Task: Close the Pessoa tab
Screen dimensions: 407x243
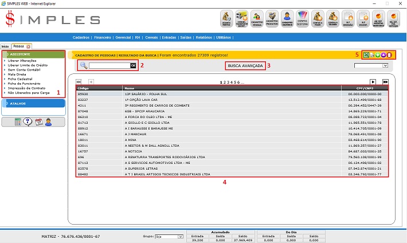Action: click(29, 46)
